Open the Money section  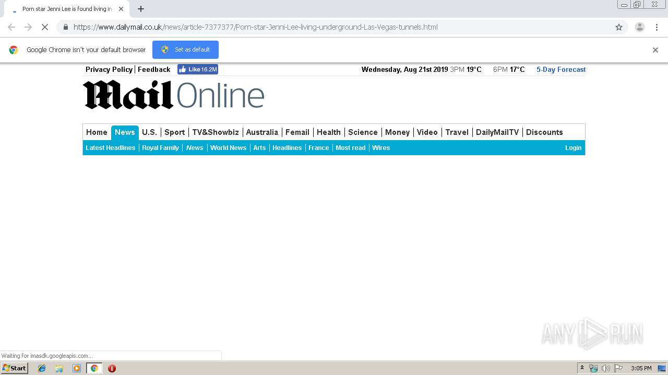point(397,132)
